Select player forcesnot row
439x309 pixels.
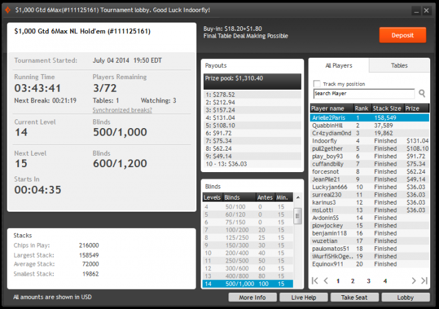click(369, 171)
